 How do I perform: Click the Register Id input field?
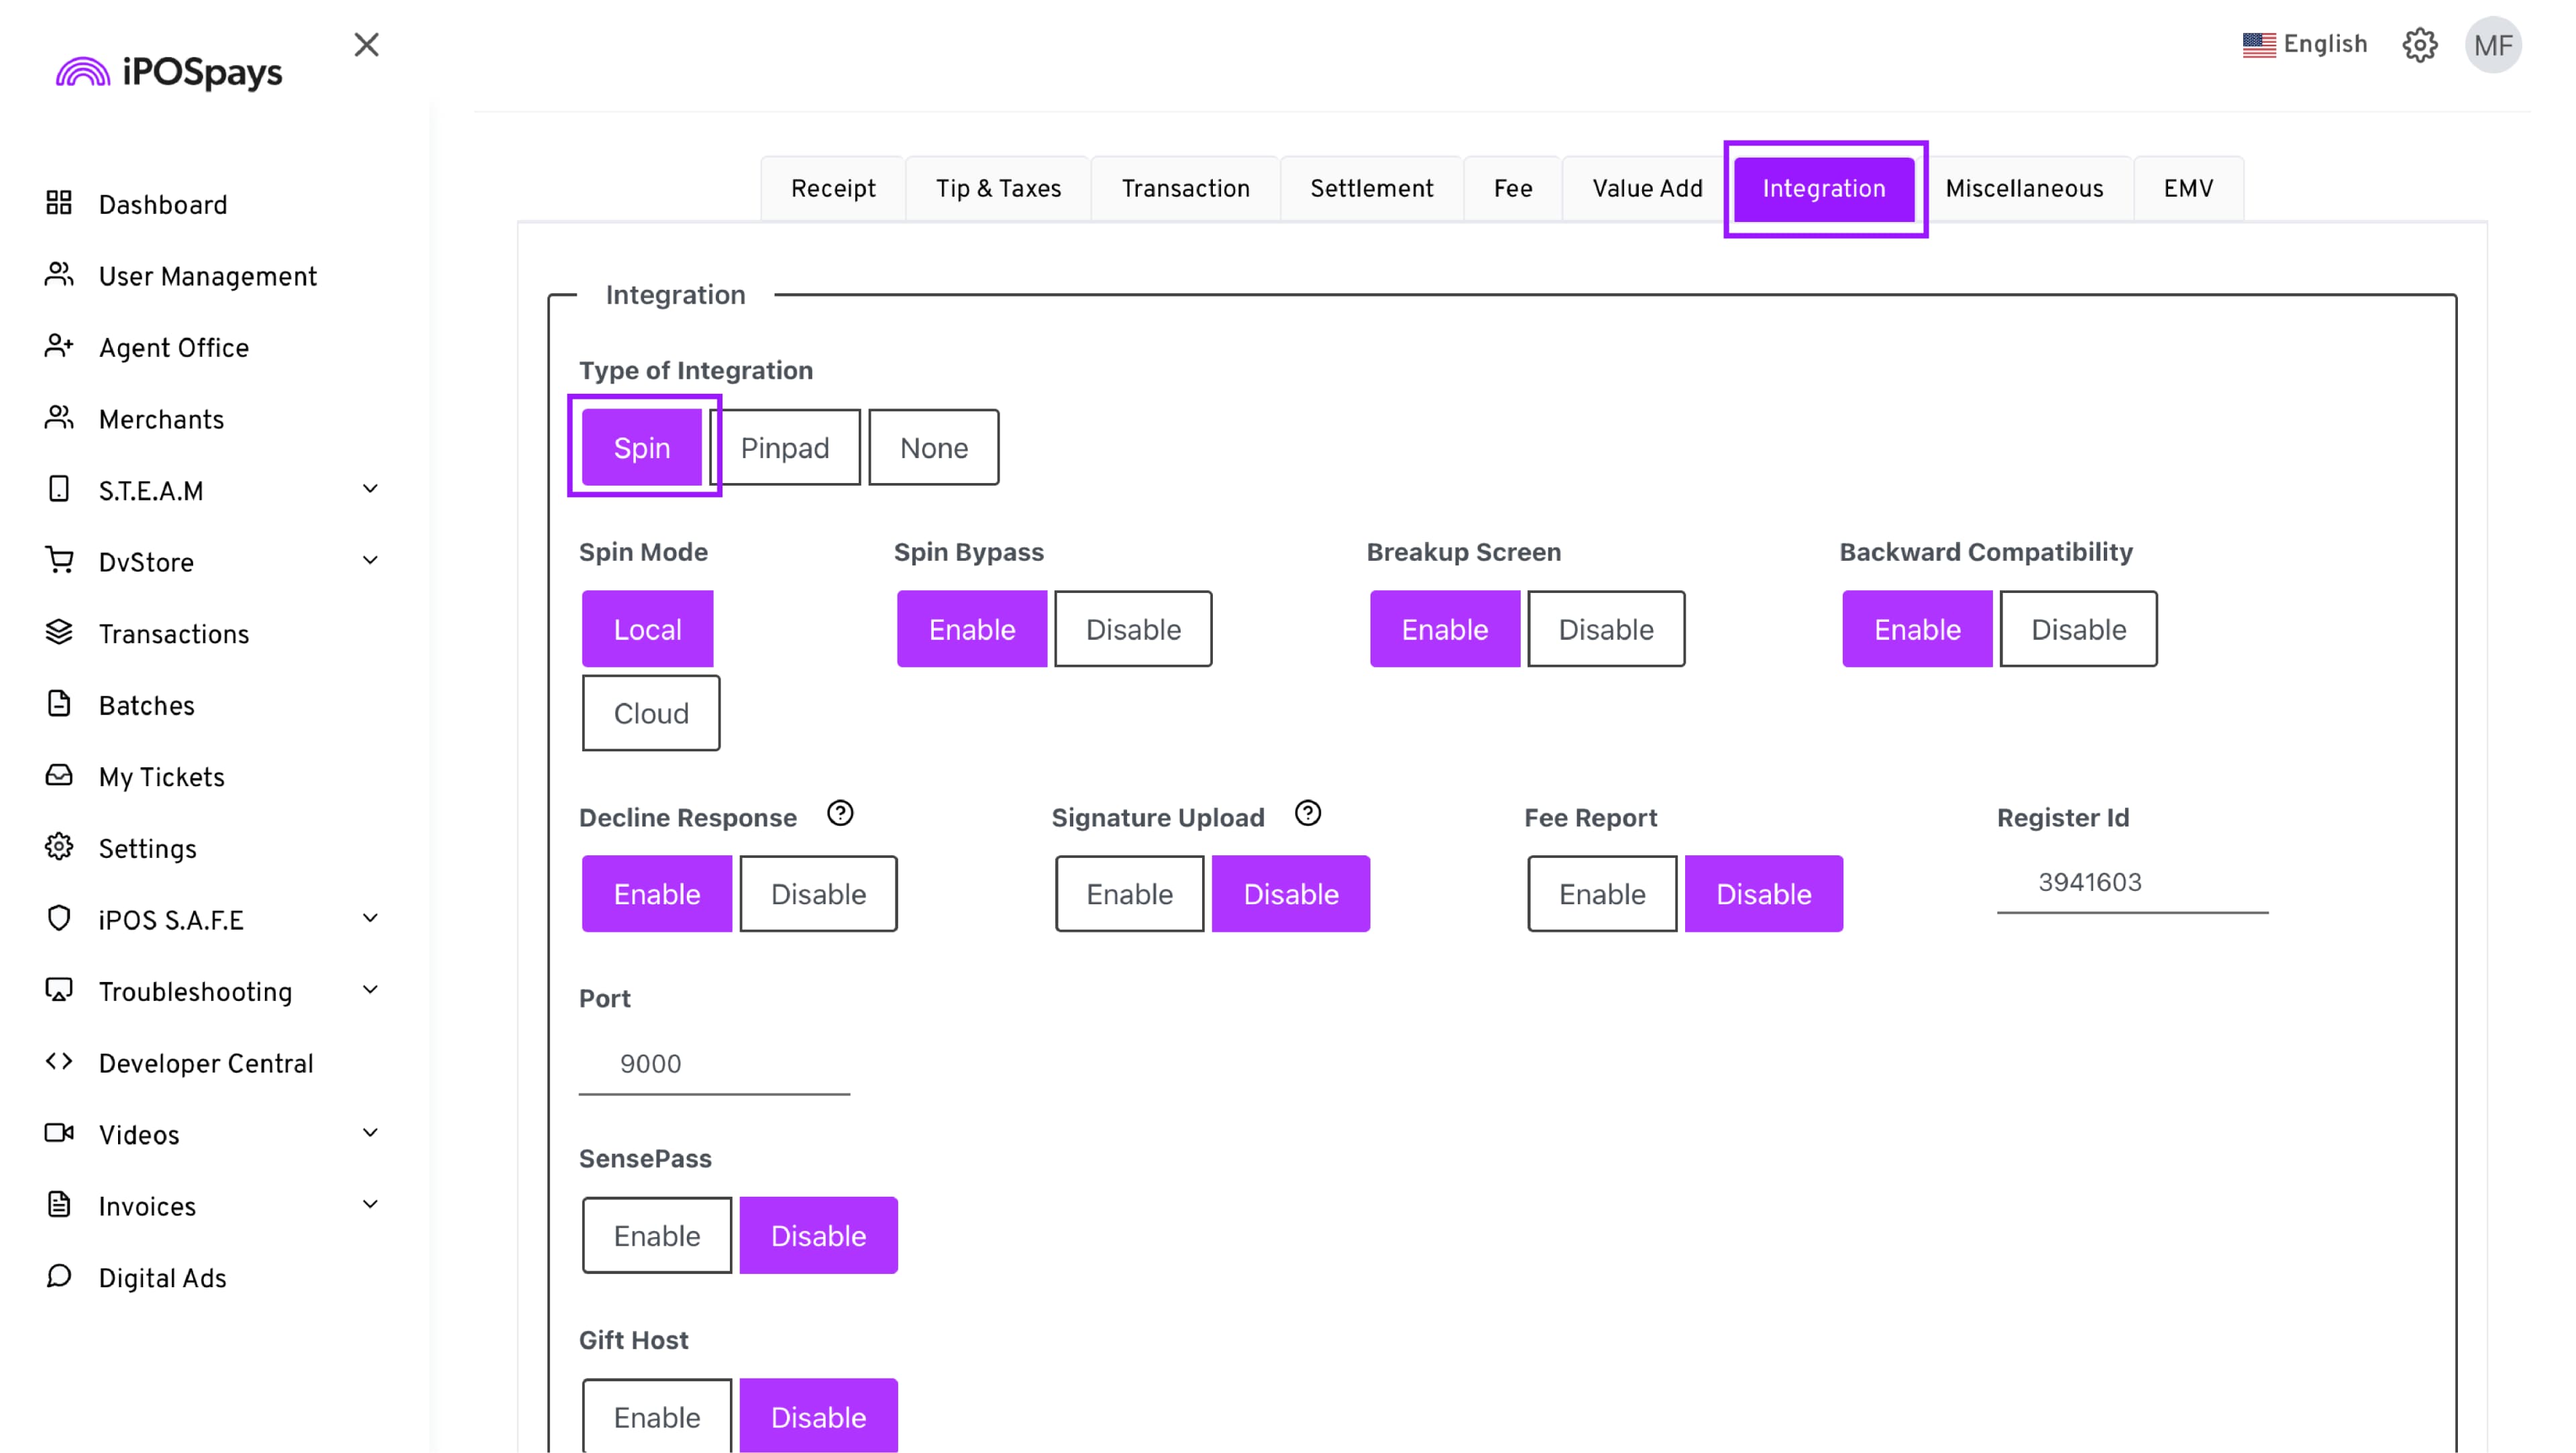tap(2131, 883)
